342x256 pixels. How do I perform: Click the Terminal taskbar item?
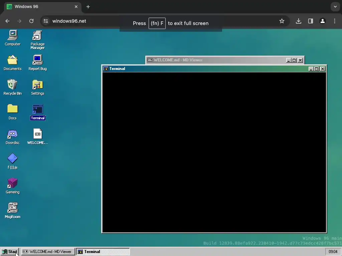103,252
